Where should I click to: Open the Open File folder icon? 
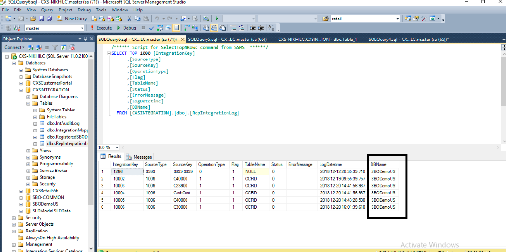tap(33, 19)
